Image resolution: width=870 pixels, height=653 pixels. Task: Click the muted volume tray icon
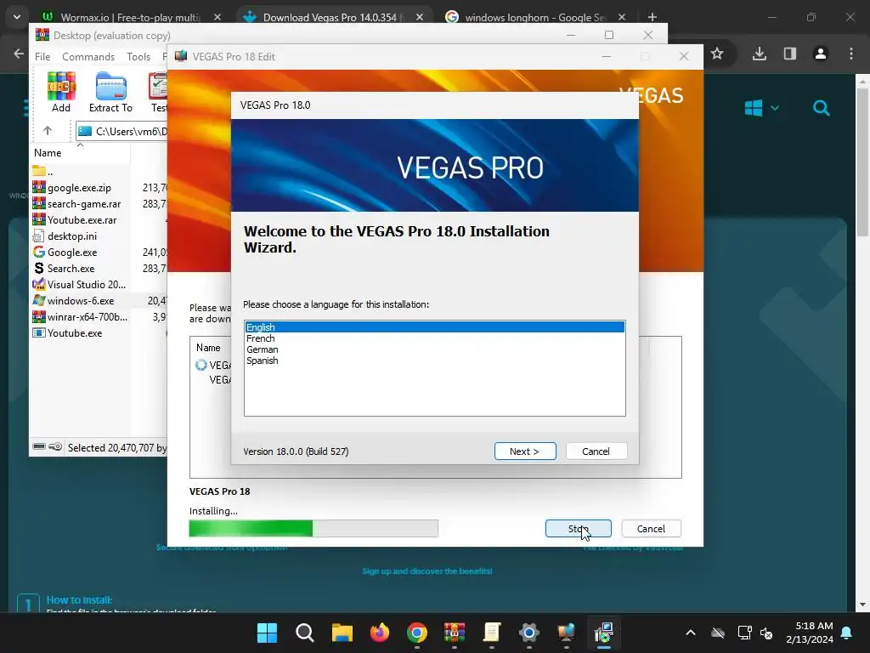(x=766, y=633)
